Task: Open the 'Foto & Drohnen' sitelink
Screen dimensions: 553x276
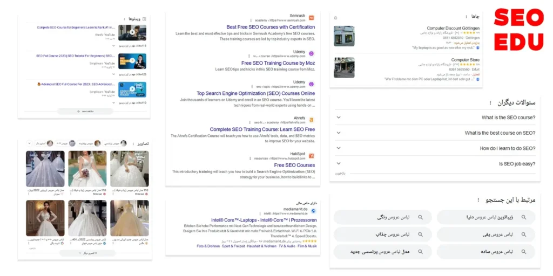Action: [208, 246]
